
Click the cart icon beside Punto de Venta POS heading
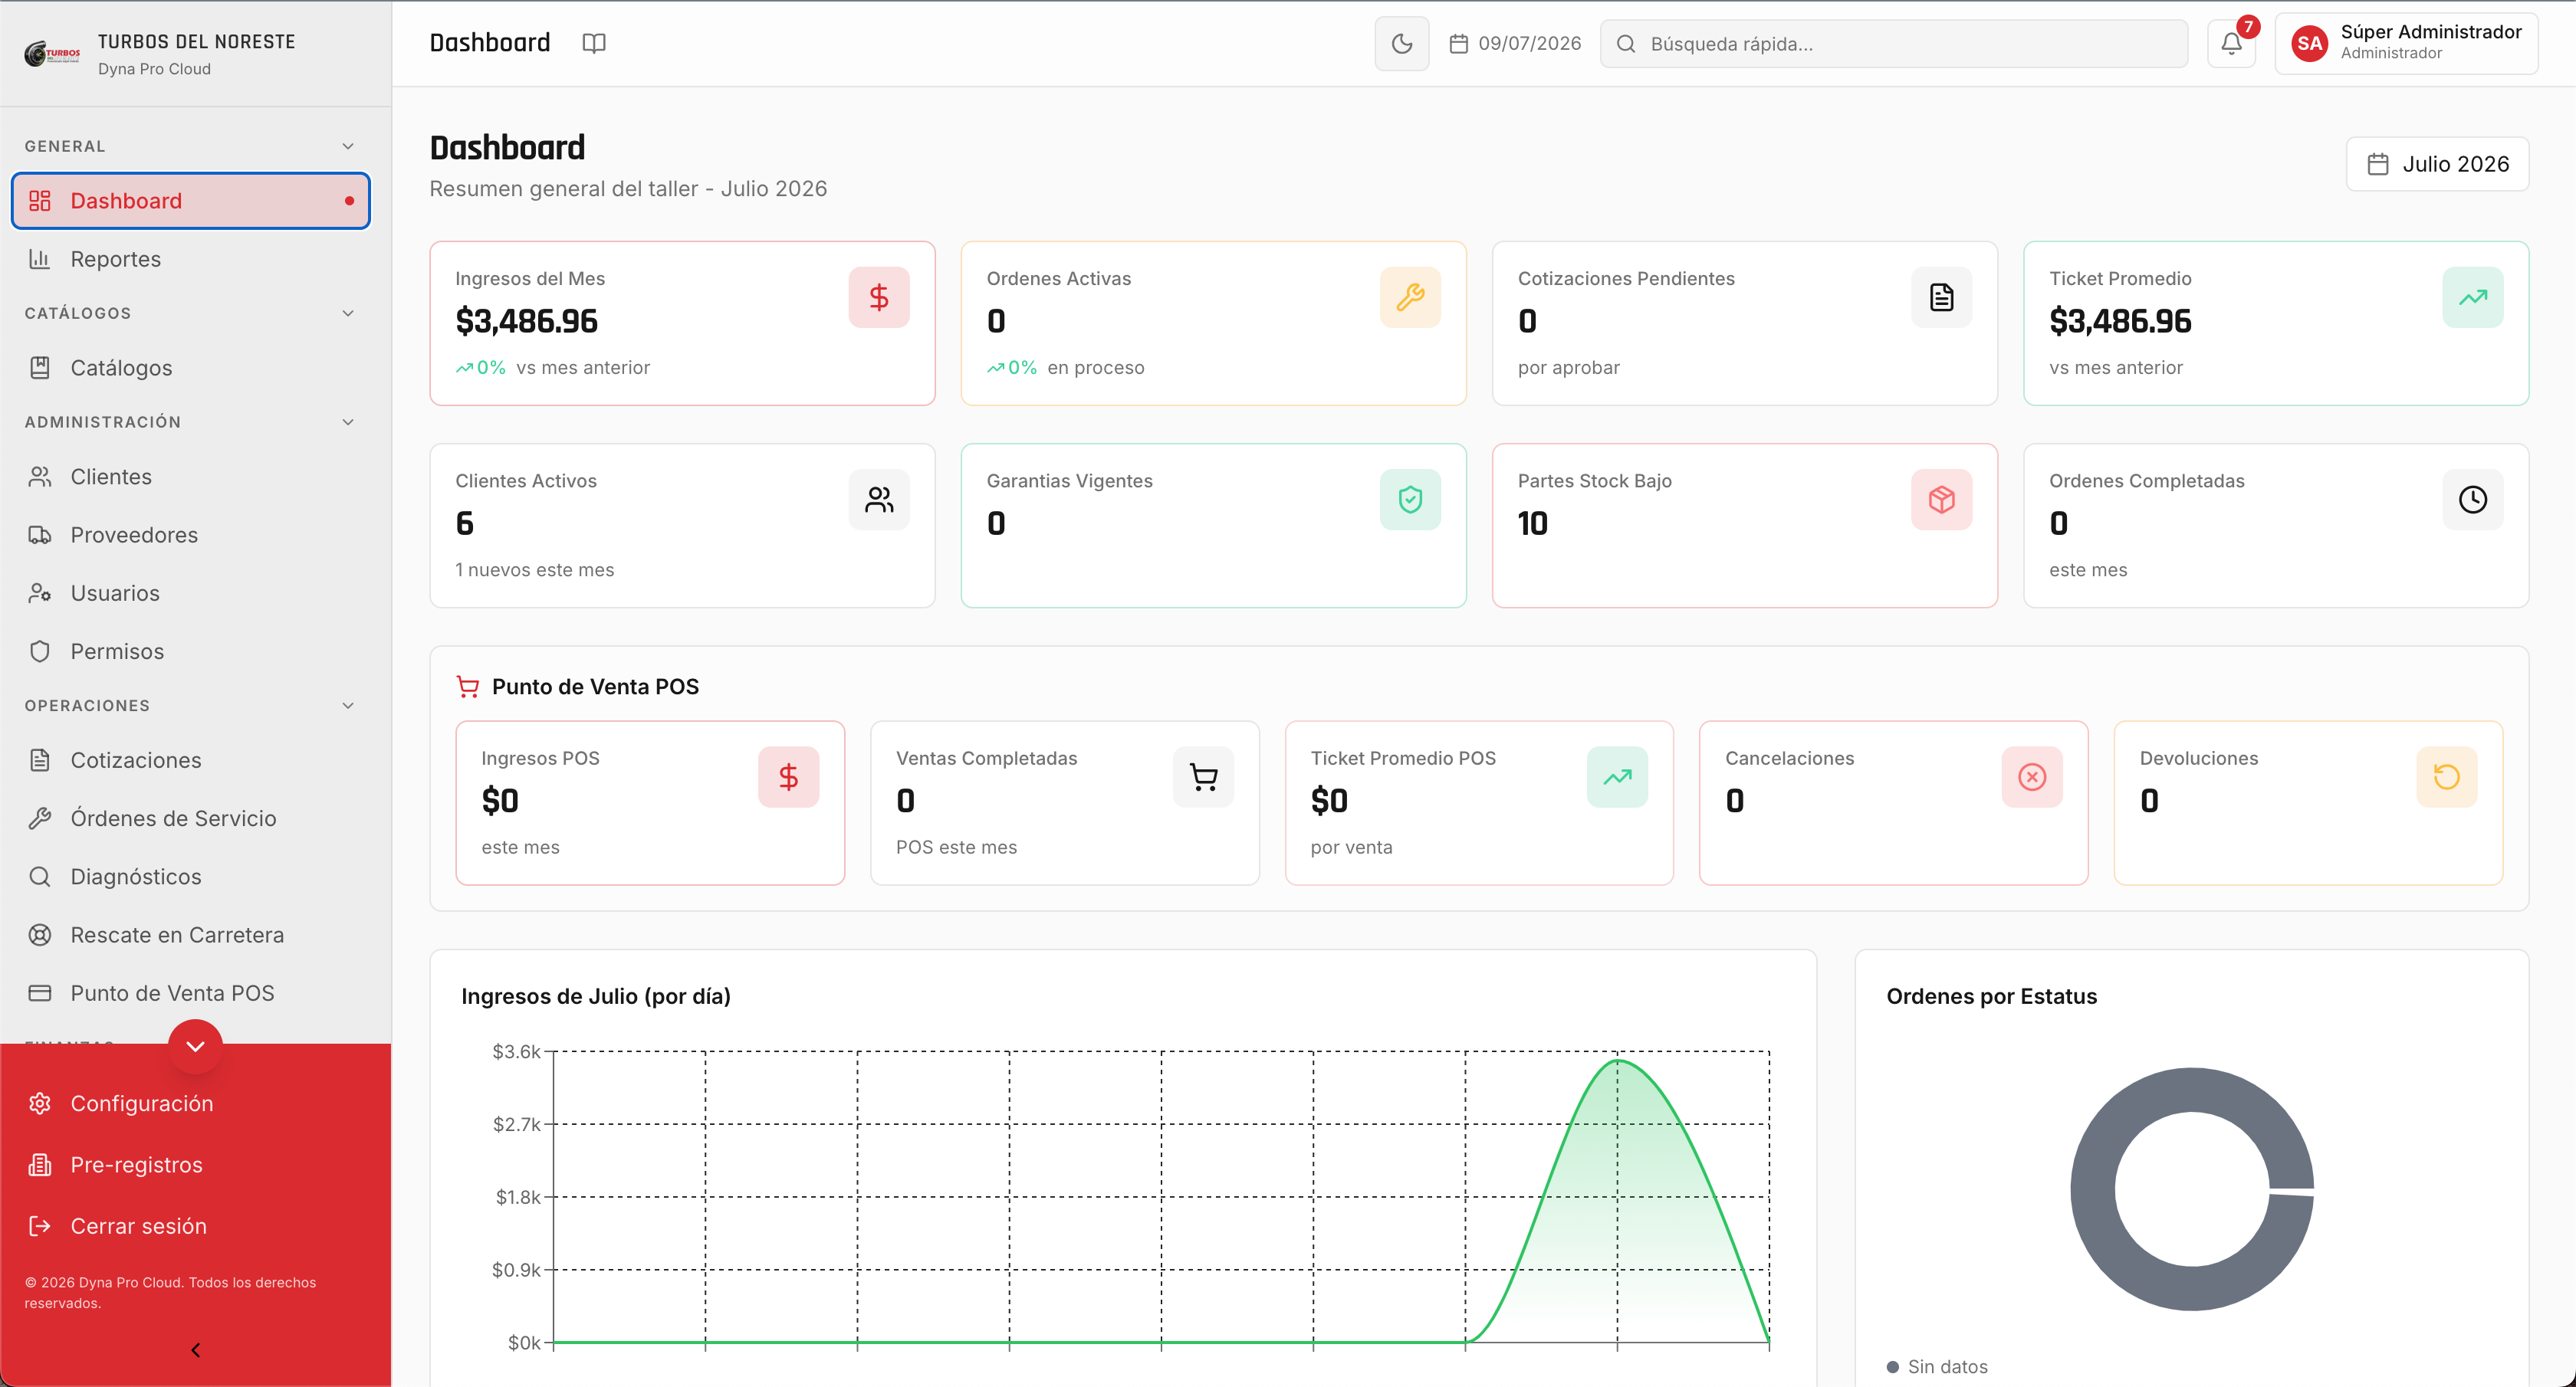[x=467, y=687]
